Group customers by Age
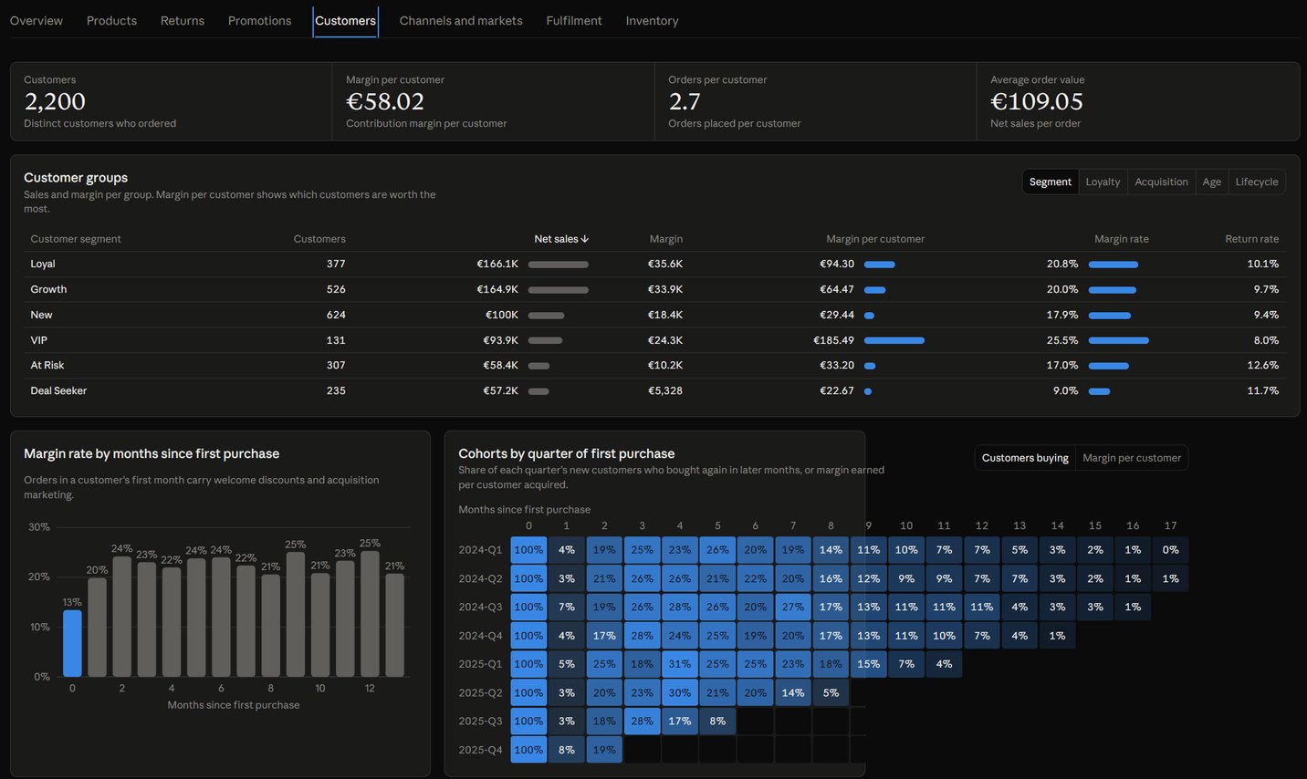 pos(1211,182)
